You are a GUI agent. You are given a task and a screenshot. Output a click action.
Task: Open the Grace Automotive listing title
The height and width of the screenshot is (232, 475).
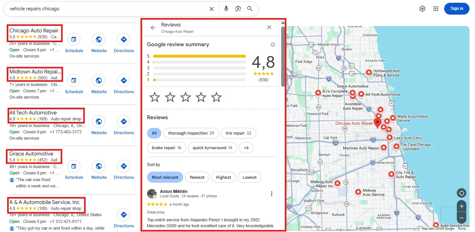(31, 153)
